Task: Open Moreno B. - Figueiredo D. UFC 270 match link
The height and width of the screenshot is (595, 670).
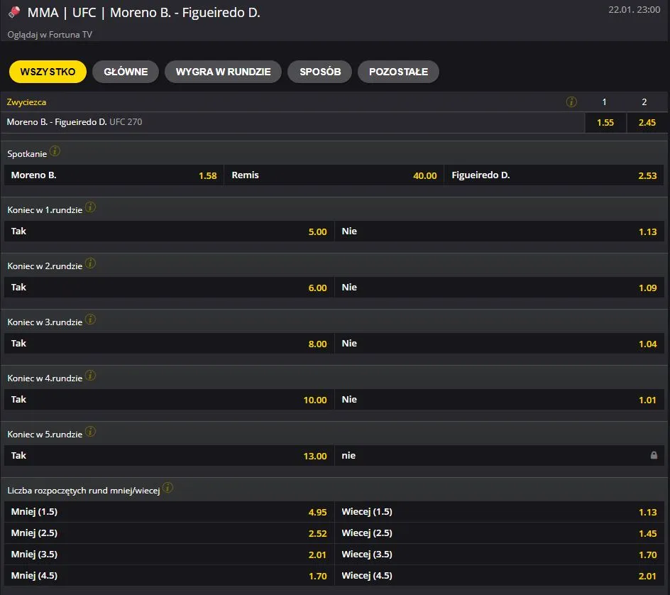Action: tap(75, 122)
